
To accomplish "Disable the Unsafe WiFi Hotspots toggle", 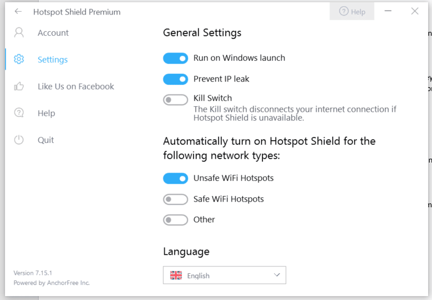I will pos(176,178).
